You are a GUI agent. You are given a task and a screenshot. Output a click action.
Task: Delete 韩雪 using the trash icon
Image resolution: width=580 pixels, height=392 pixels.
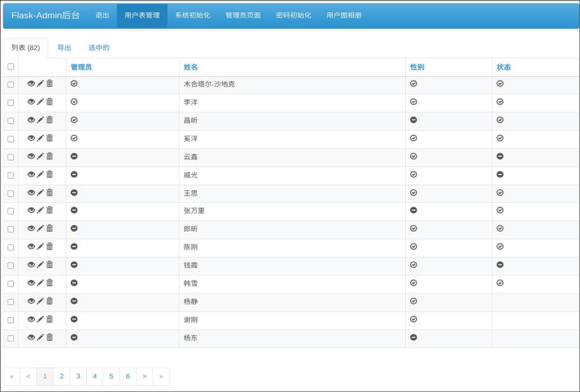(x=50, y=283)
